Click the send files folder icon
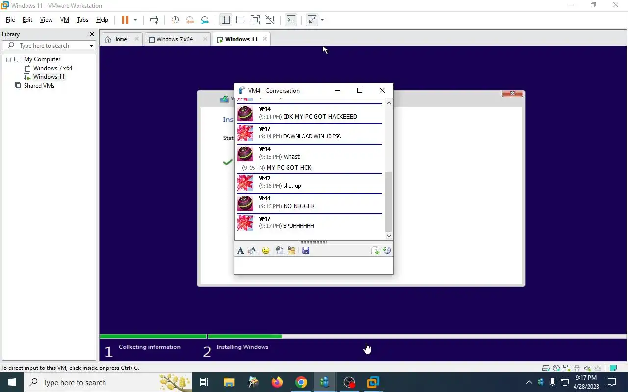The height and width of the screenshot is (392, 628). [x=291, y=250]
